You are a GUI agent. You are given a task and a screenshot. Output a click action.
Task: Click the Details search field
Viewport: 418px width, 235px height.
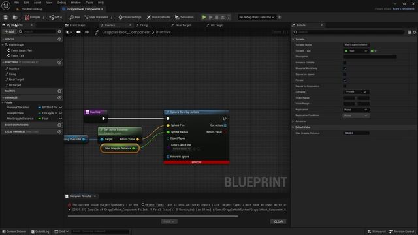tap(349, 32)
